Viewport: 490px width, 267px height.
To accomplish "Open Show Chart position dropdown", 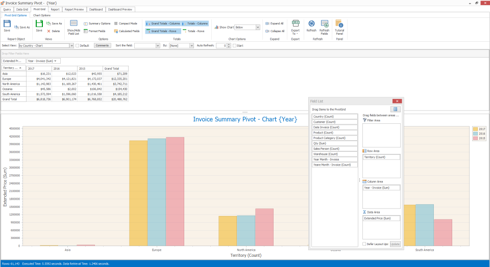I will coord(258,27).
